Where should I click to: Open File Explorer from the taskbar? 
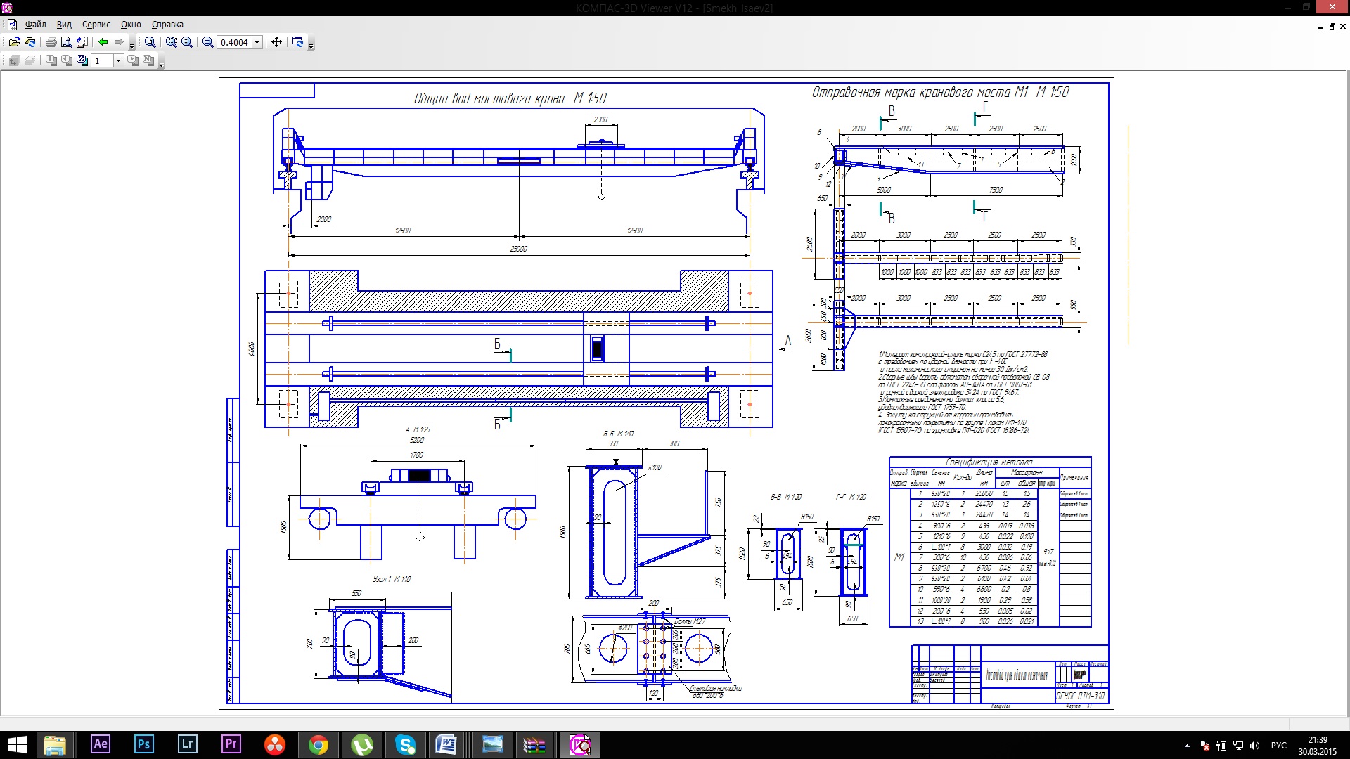coord(55,744)
